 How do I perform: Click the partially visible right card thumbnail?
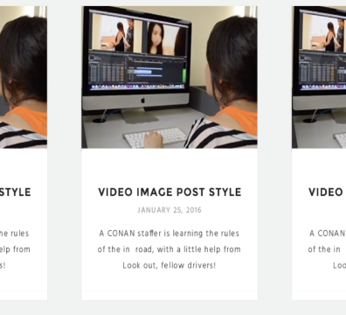point(319,77)
